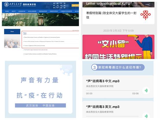Click the news sidebar students photo
160x120 pixels.
click(x=12, y=41)
